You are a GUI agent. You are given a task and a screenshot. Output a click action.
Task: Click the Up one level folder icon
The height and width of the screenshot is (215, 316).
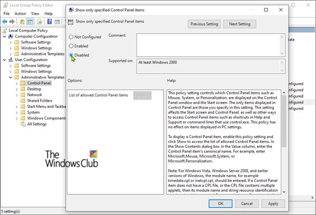22,22
